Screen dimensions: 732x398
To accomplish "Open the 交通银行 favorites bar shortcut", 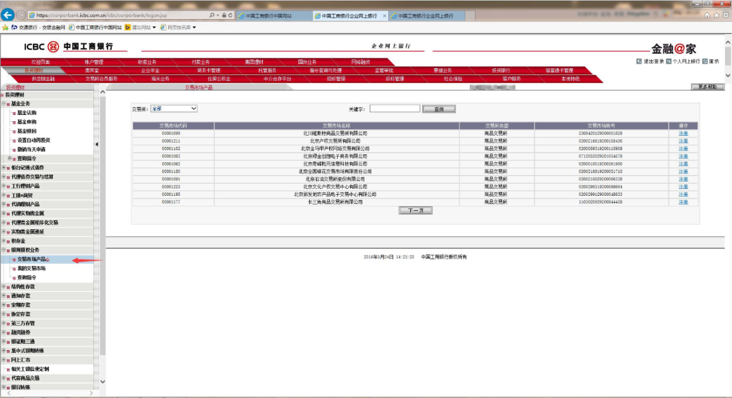I will pos(38,27).
